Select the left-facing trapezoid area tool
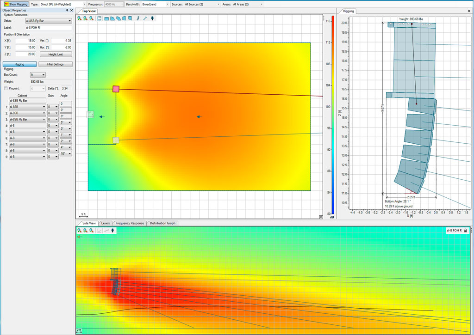Screen dimensions: 474x335 click(x=124, y=18)
